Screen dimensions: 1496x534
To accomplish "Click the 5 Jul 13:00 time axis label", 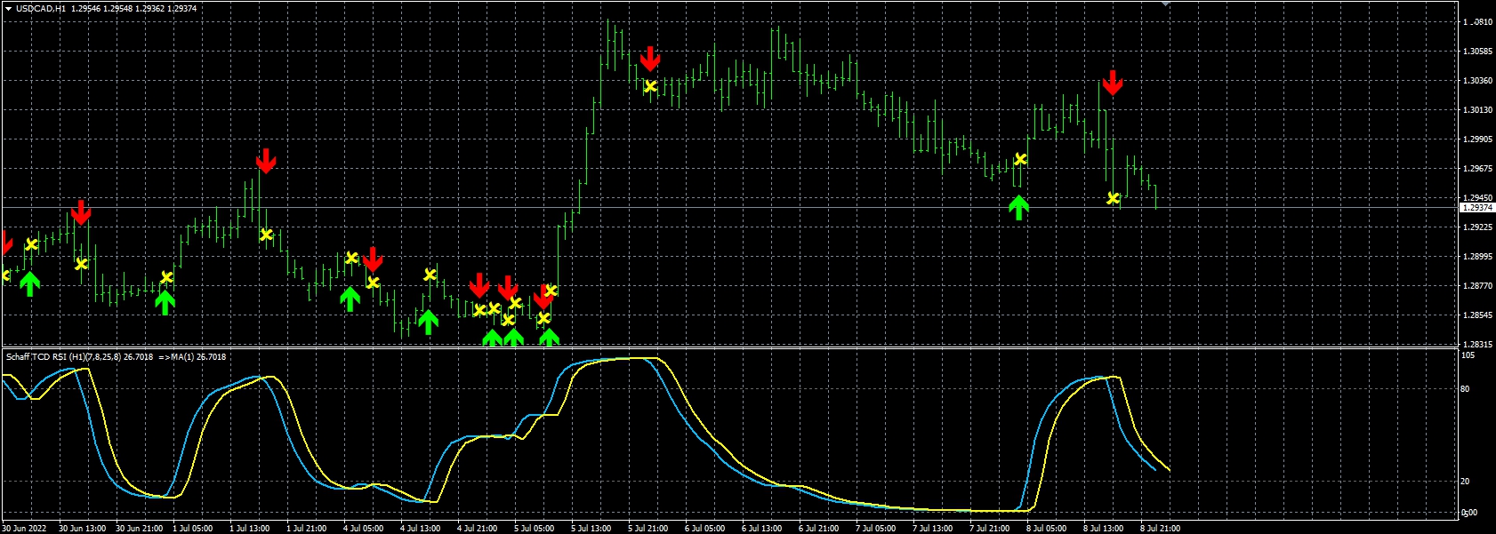I will click(591, 528).
